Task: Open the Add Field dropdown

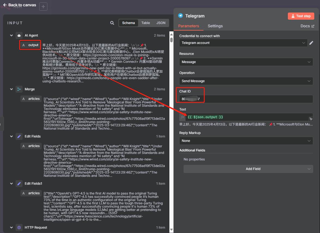Action: pos(248,169)
